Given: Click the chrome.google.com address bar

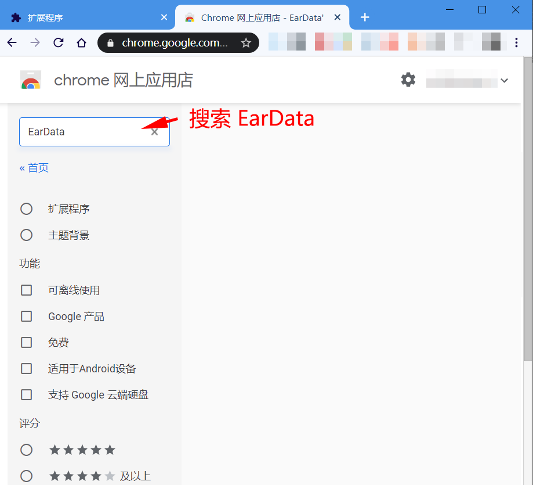Looking at the screenshot, I should click(x=178, y=43).
